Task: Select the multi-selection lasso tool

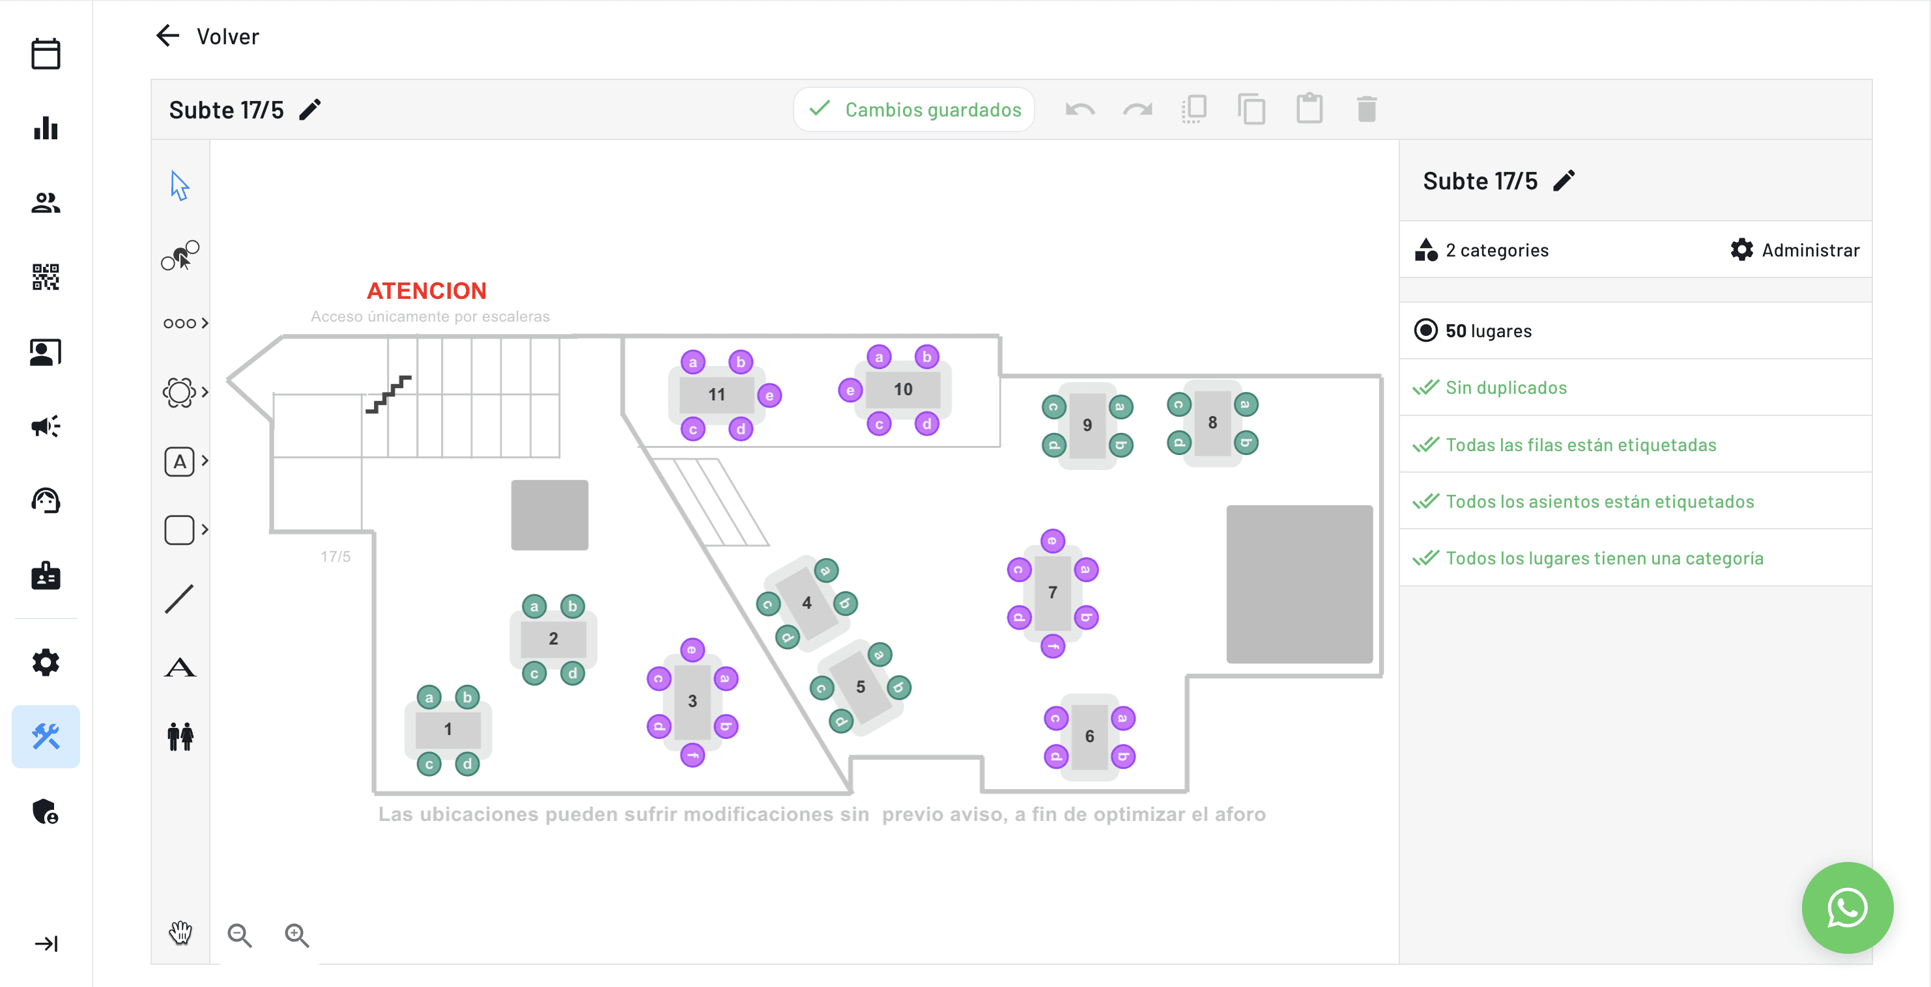Action: (179, 255)
